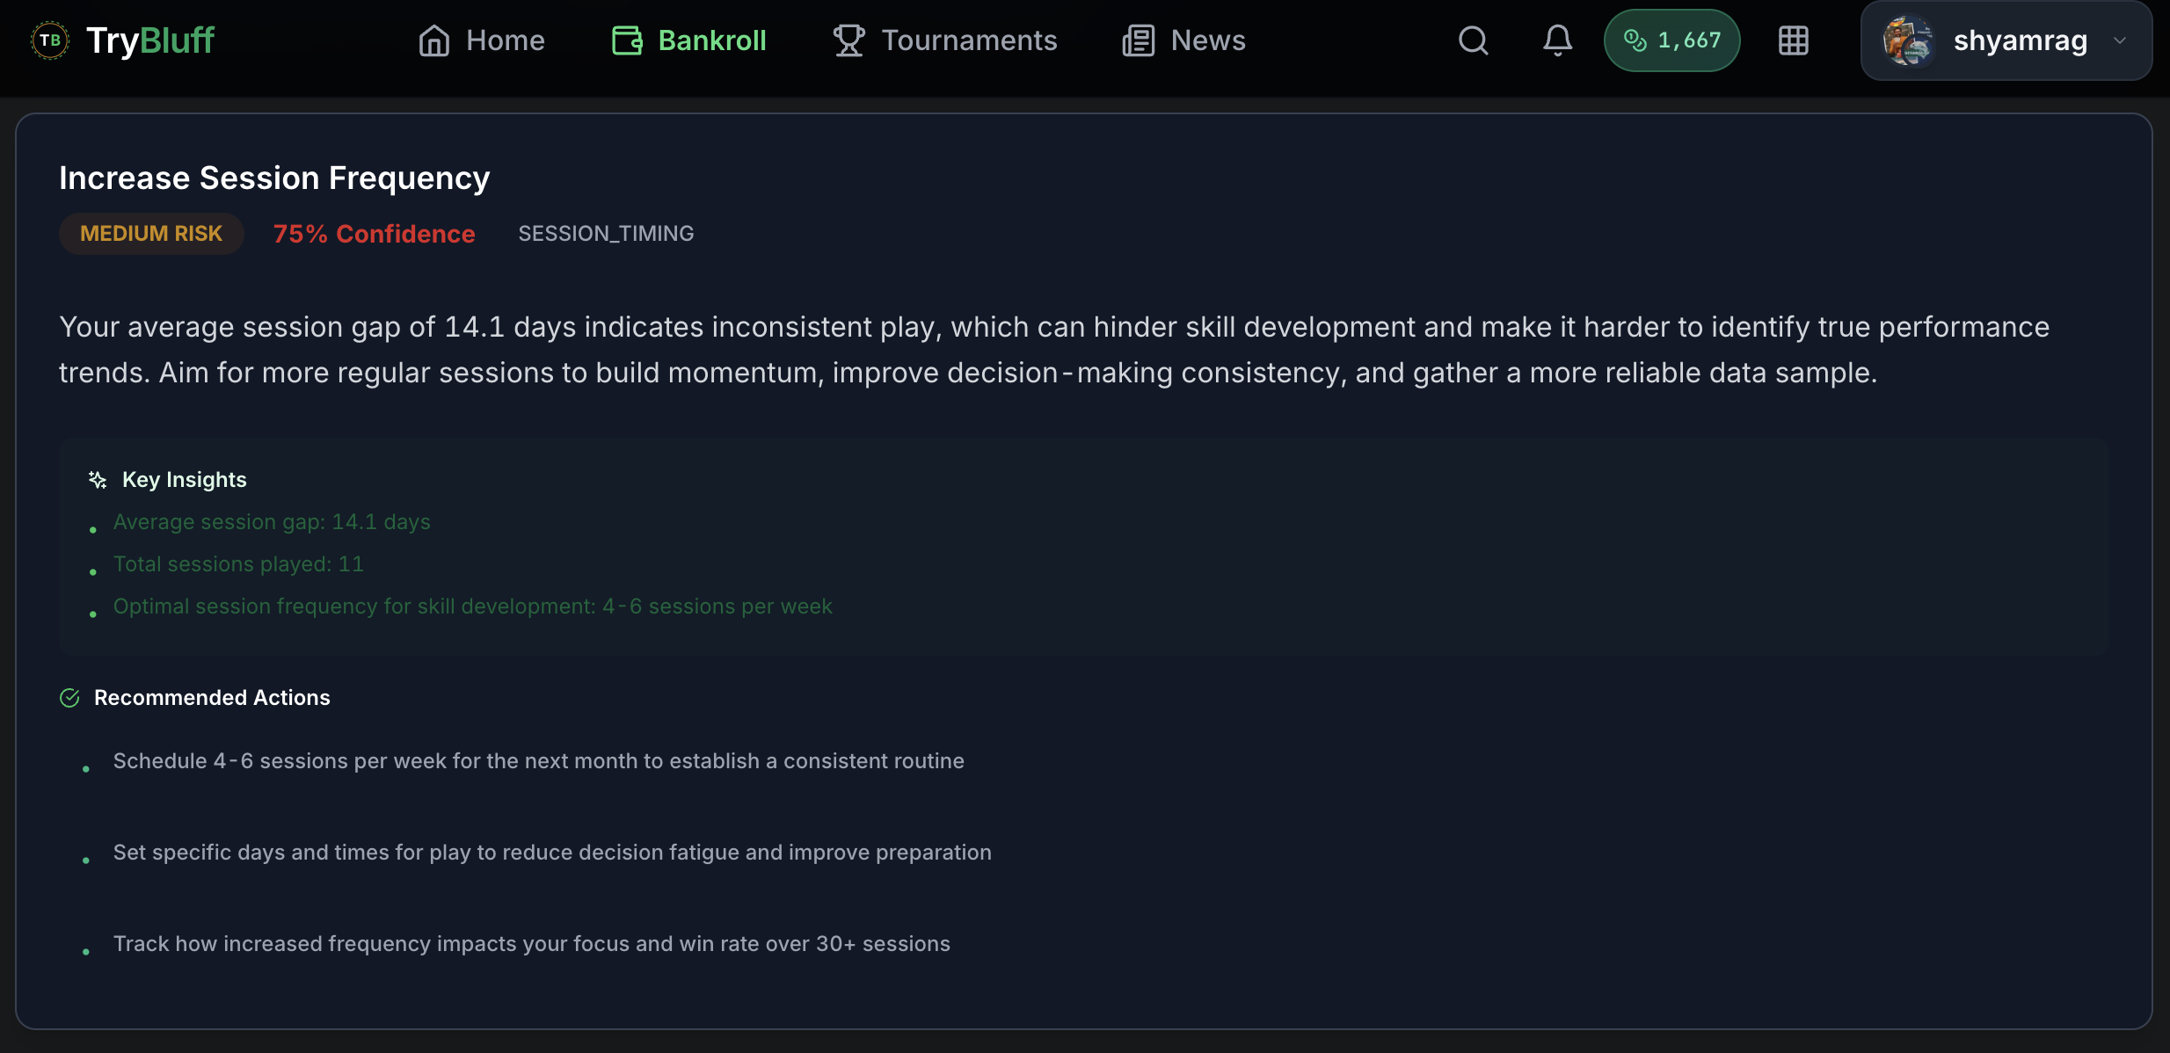Click the MEDIUM RISK badge
Image resolution: width=2170 pixels, height=1053 pixels.
(150, 233)
